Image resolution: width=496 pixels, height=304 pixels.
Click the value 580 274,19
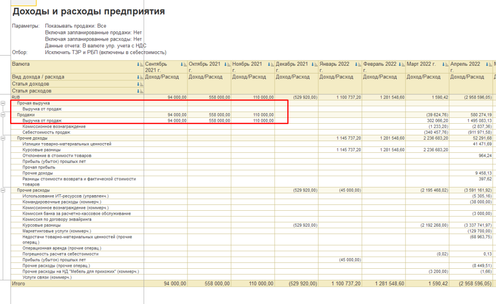pyautogui.click(x=481, y=115)
